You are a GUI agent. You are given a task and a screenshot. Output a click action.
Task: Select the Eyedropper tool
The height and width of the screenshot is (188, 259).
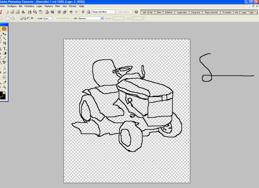pyautogui.click(x=5, y=82)
